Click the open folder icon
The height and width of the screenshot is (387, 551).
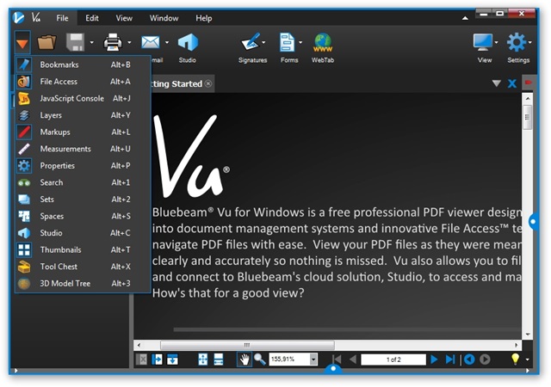46,41
